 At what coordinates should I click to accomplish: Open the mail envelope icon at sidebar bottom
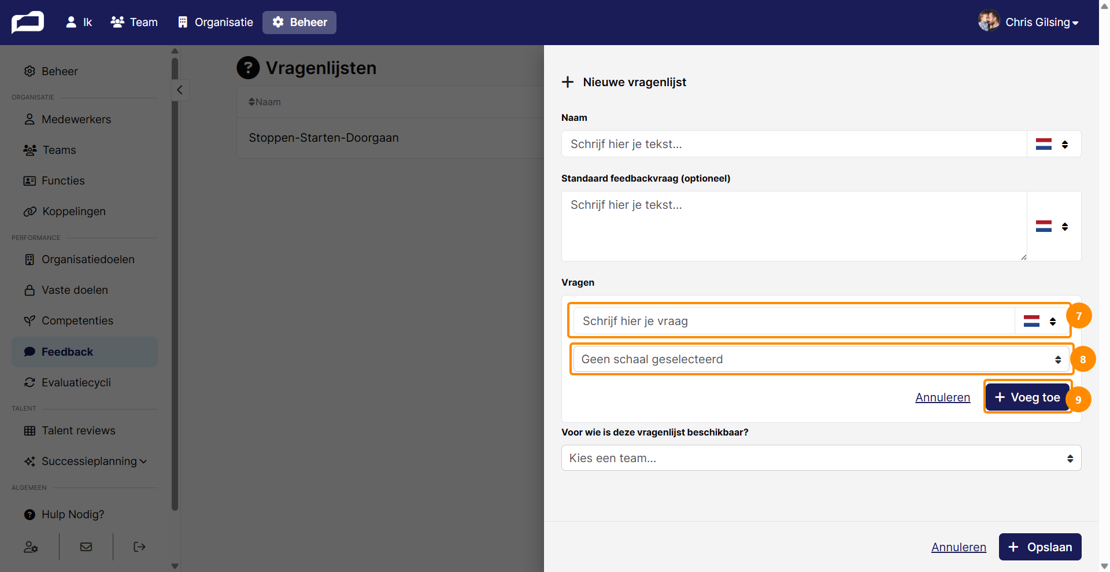coord(86,547)
